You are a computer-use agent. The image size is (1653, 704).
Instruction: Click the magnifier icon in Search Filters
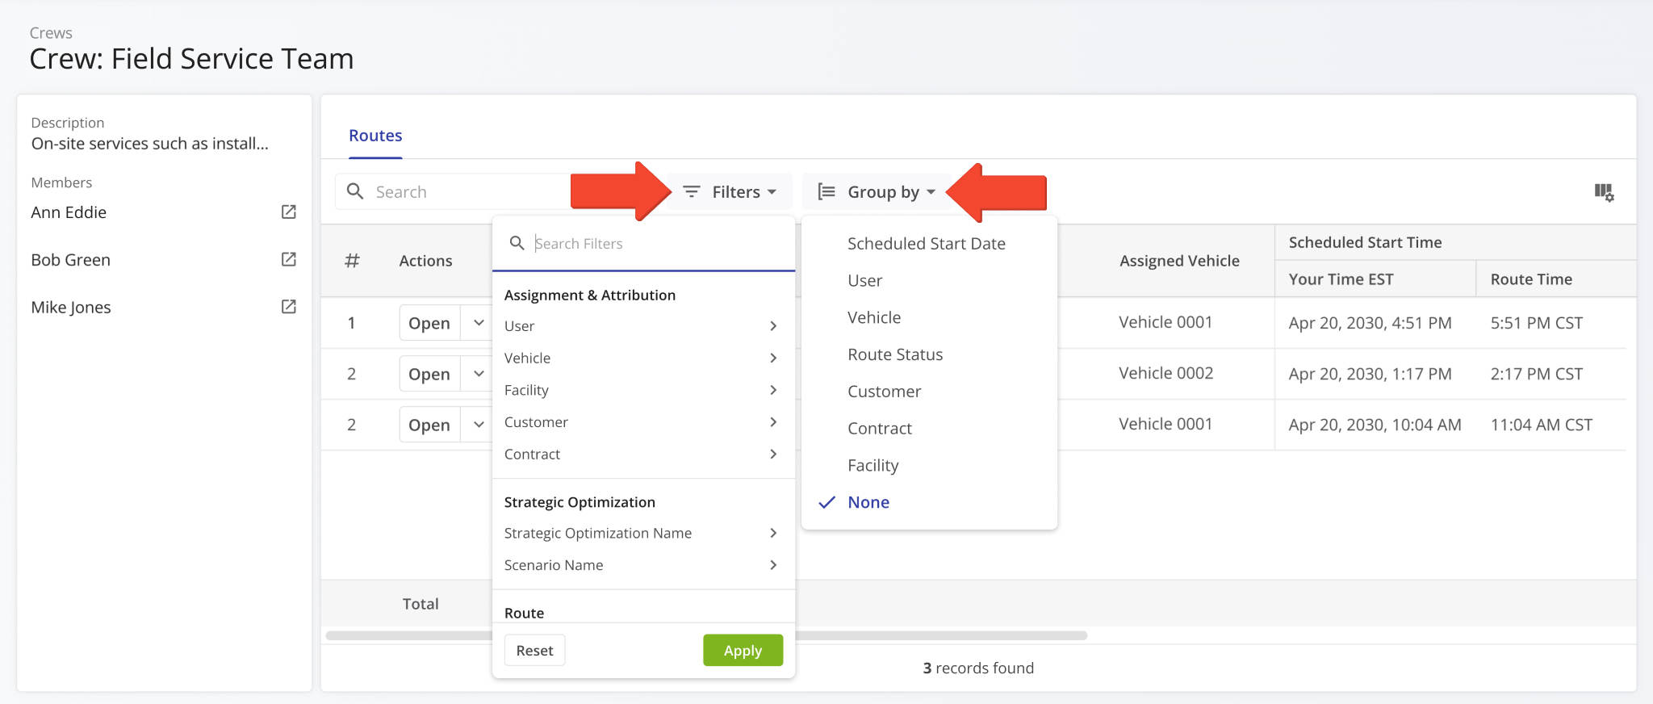(517, 243)
